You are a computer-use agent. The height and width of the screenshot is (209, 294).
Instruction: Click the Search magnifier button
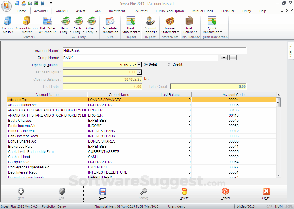pyautogui.click(x=144, y=193)
